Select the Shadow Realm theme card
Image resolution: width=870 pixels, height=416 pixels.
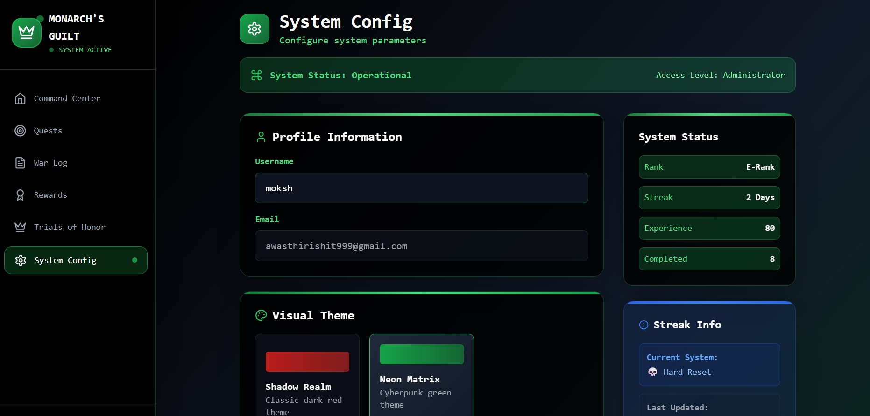[307, 375]
